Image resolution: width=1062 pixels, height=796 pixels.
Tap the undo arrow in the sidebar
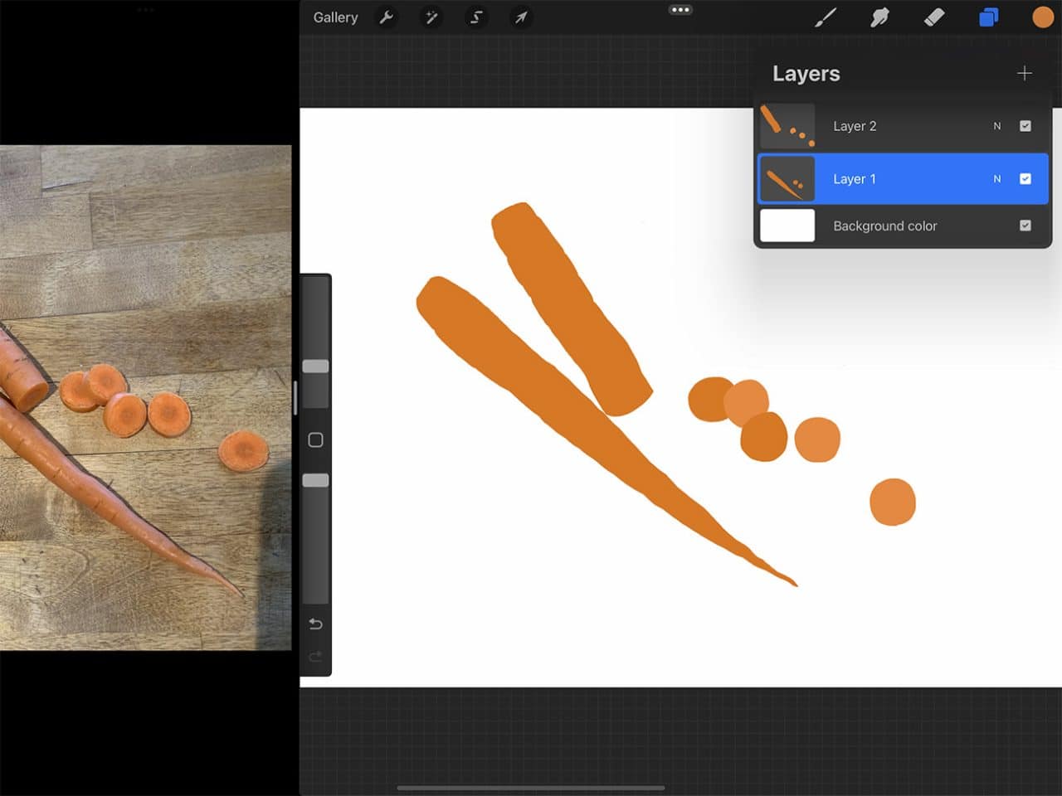[x=315, y=624]
